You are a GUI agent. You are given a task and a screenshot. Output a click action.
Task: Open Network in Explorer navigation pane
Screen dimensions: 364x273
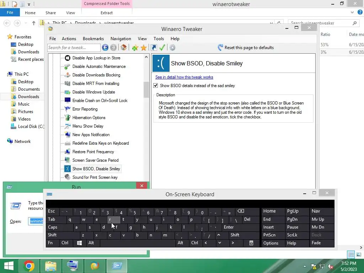(x=22, y=141)
